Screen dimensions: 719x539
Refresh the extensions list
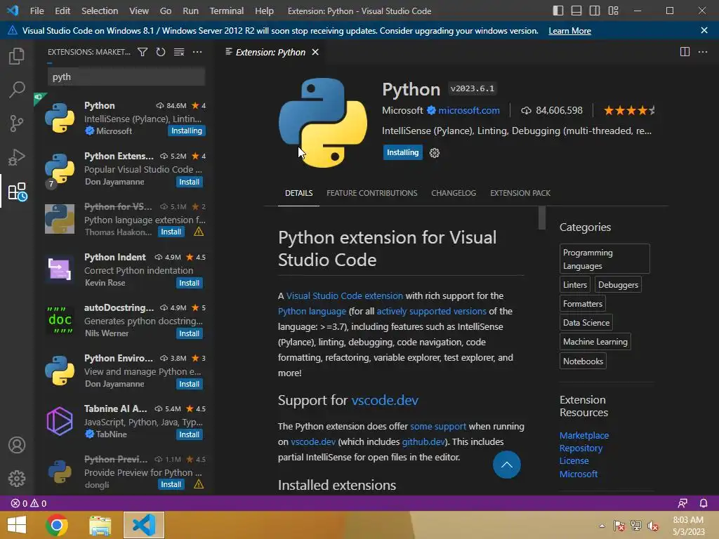coord(161,52)
